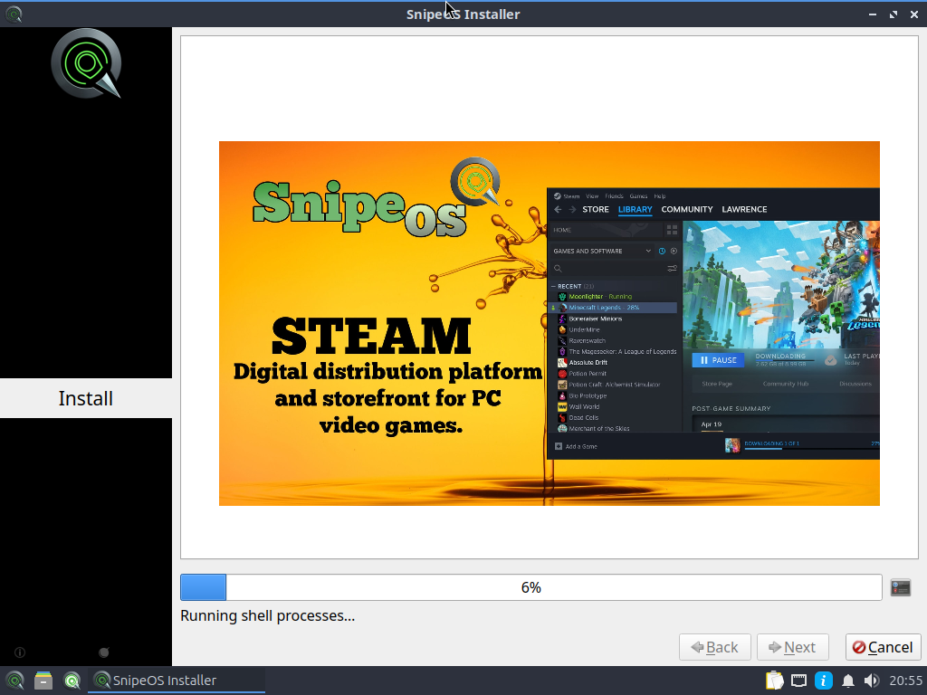Open the clipboard manager tray icon
Viewport: 927px width, 695px height.
pos(775,681)
